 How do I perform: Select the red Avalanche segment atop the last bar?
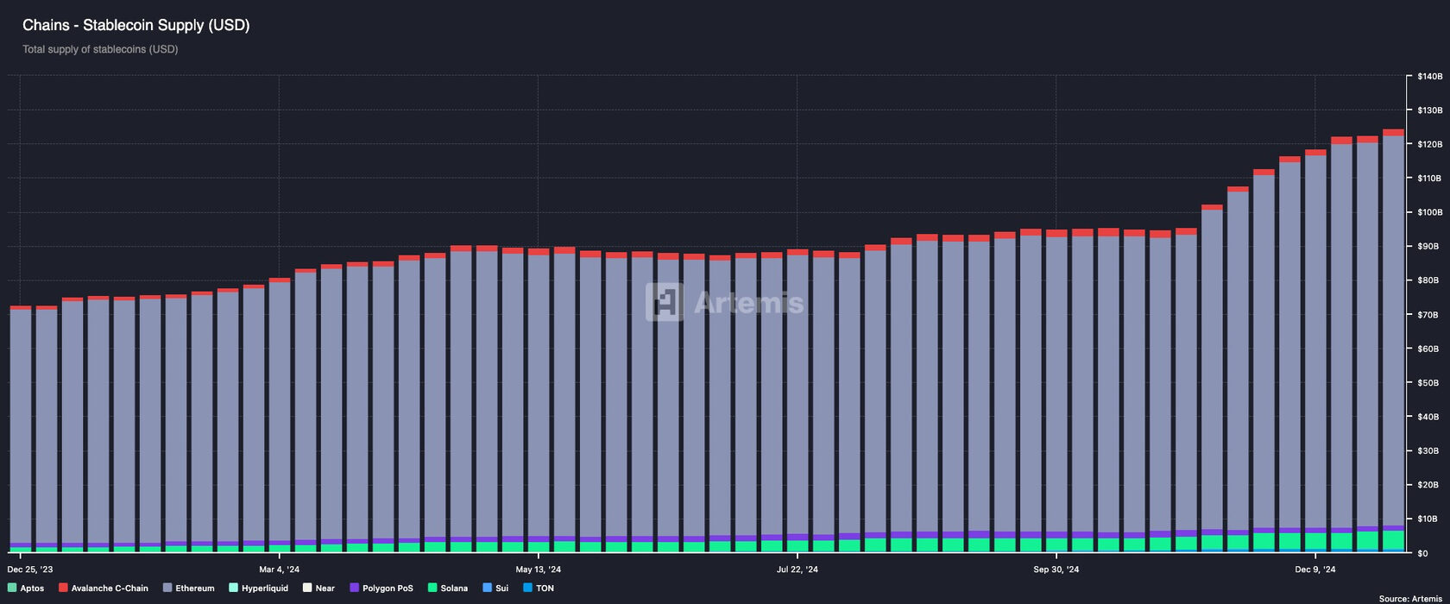coord(1393,133)
